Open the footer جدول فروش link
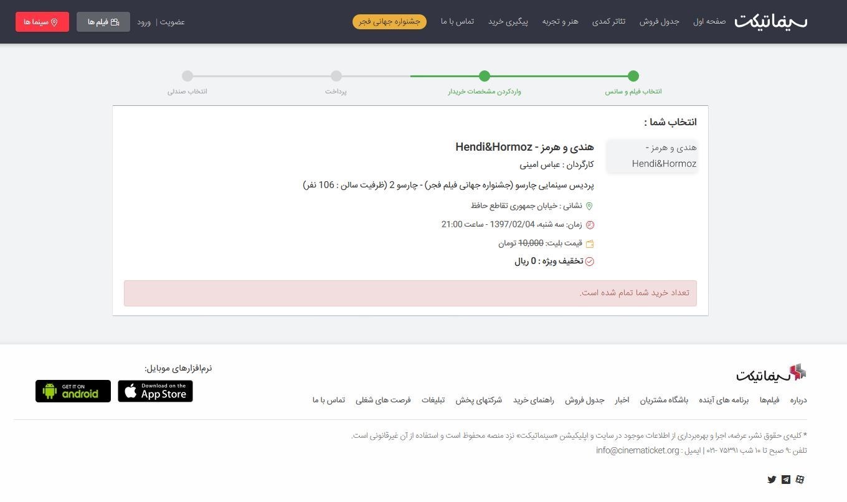This screenshot has width=847, height=502. click(585, 400)
